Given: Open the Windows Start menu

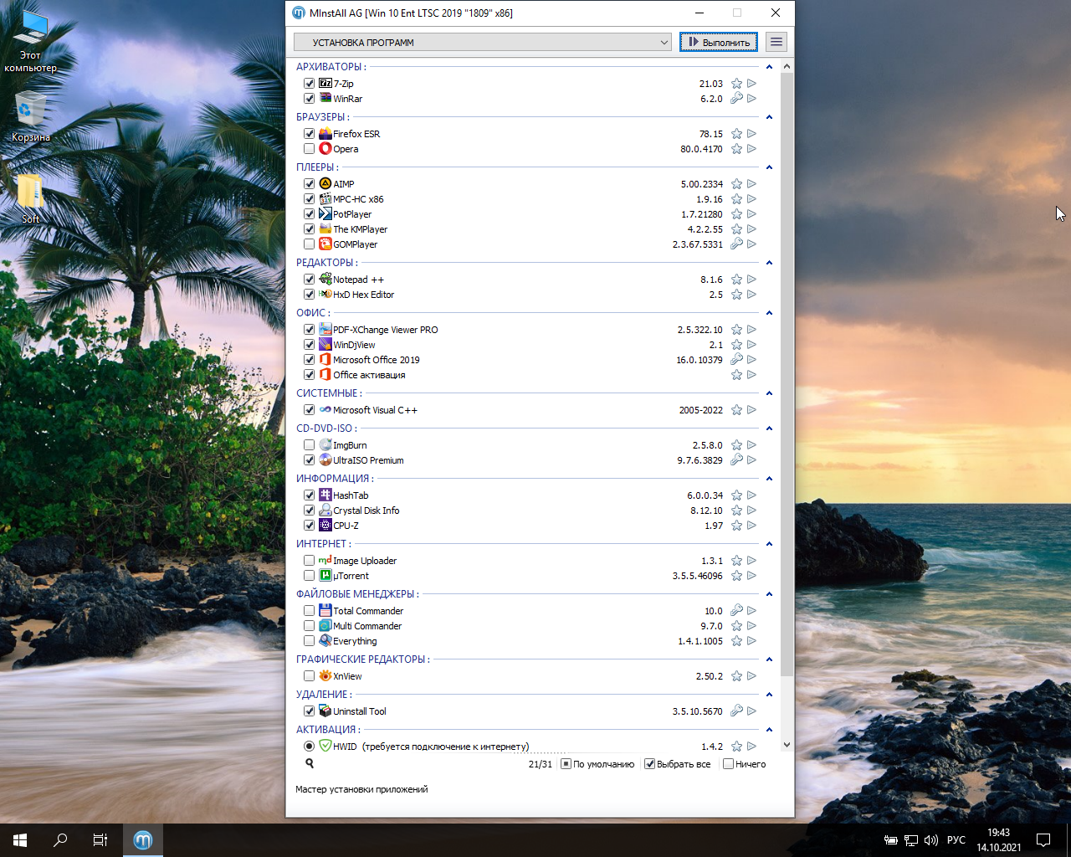Looking at the screenshot, I should pos(20,840).
